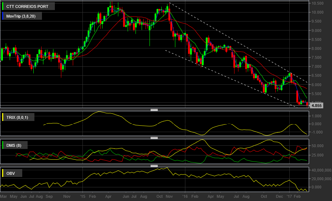Image resolution: width=332 pixels, height=201 pixels.
Task: Click the 10.000 price axis label
Action: [x=317, y=12]
